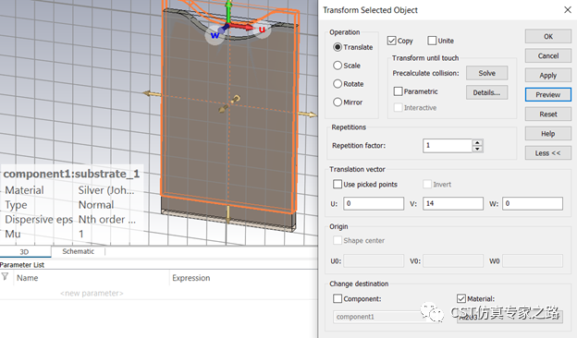
Task: Click the OK button
Action: pyautogui.click(x=548, y=36)
